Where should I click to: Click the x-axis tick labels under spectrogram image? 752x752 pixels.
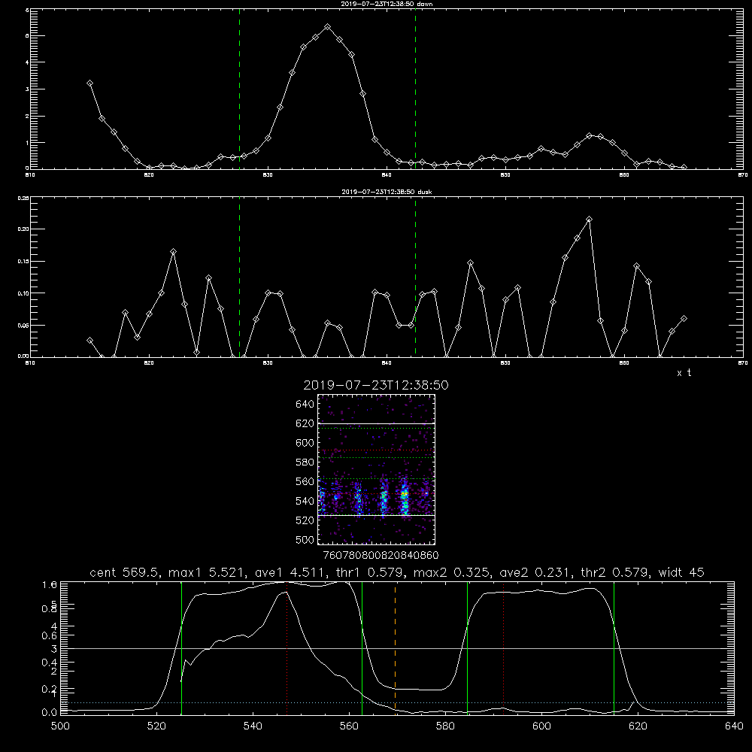pos(381,555)
